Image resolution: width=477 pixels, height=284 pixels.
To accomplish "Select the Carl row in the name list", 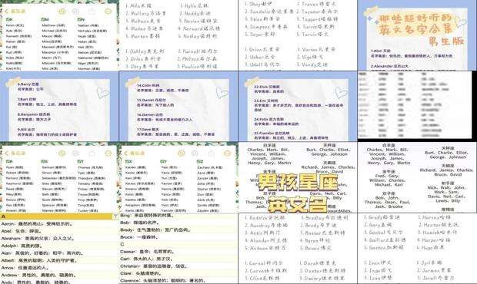I will [178, 259].
